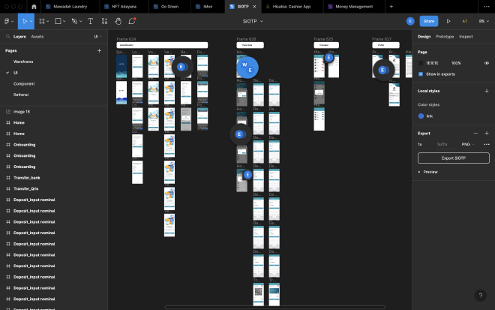Open the help question mark button

pos(481,295)
